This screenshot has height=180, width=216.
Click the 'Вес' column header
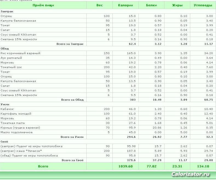pos(100,5)
